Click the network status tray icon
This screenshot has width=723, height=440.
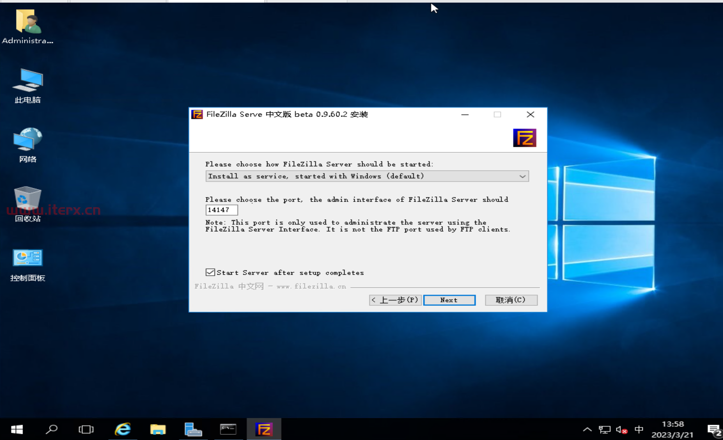pyautogui.click(x=604, y=430)
